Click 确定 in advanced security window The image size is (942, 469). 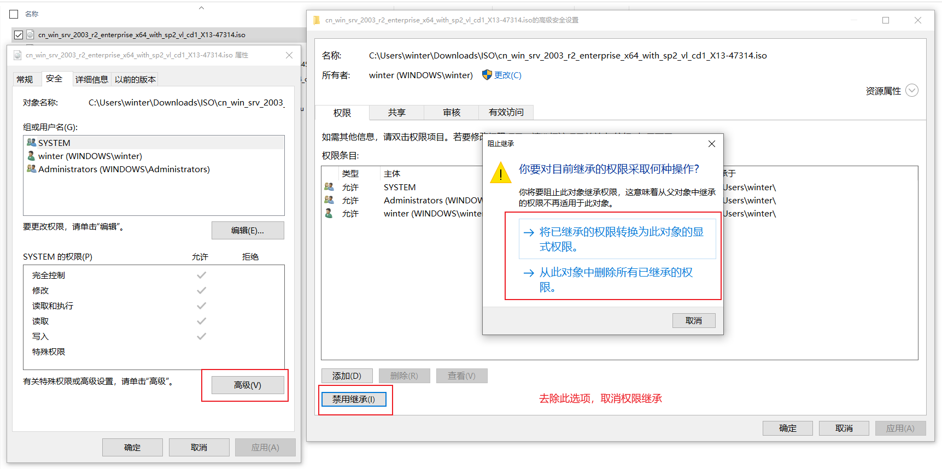coord(788,429)
